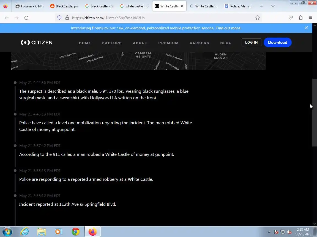The width and height of the screenshot is (317, 237).
Task: Open BLOG in Citizen navigation
Action: pyautogui.click(x=226, y=43)
